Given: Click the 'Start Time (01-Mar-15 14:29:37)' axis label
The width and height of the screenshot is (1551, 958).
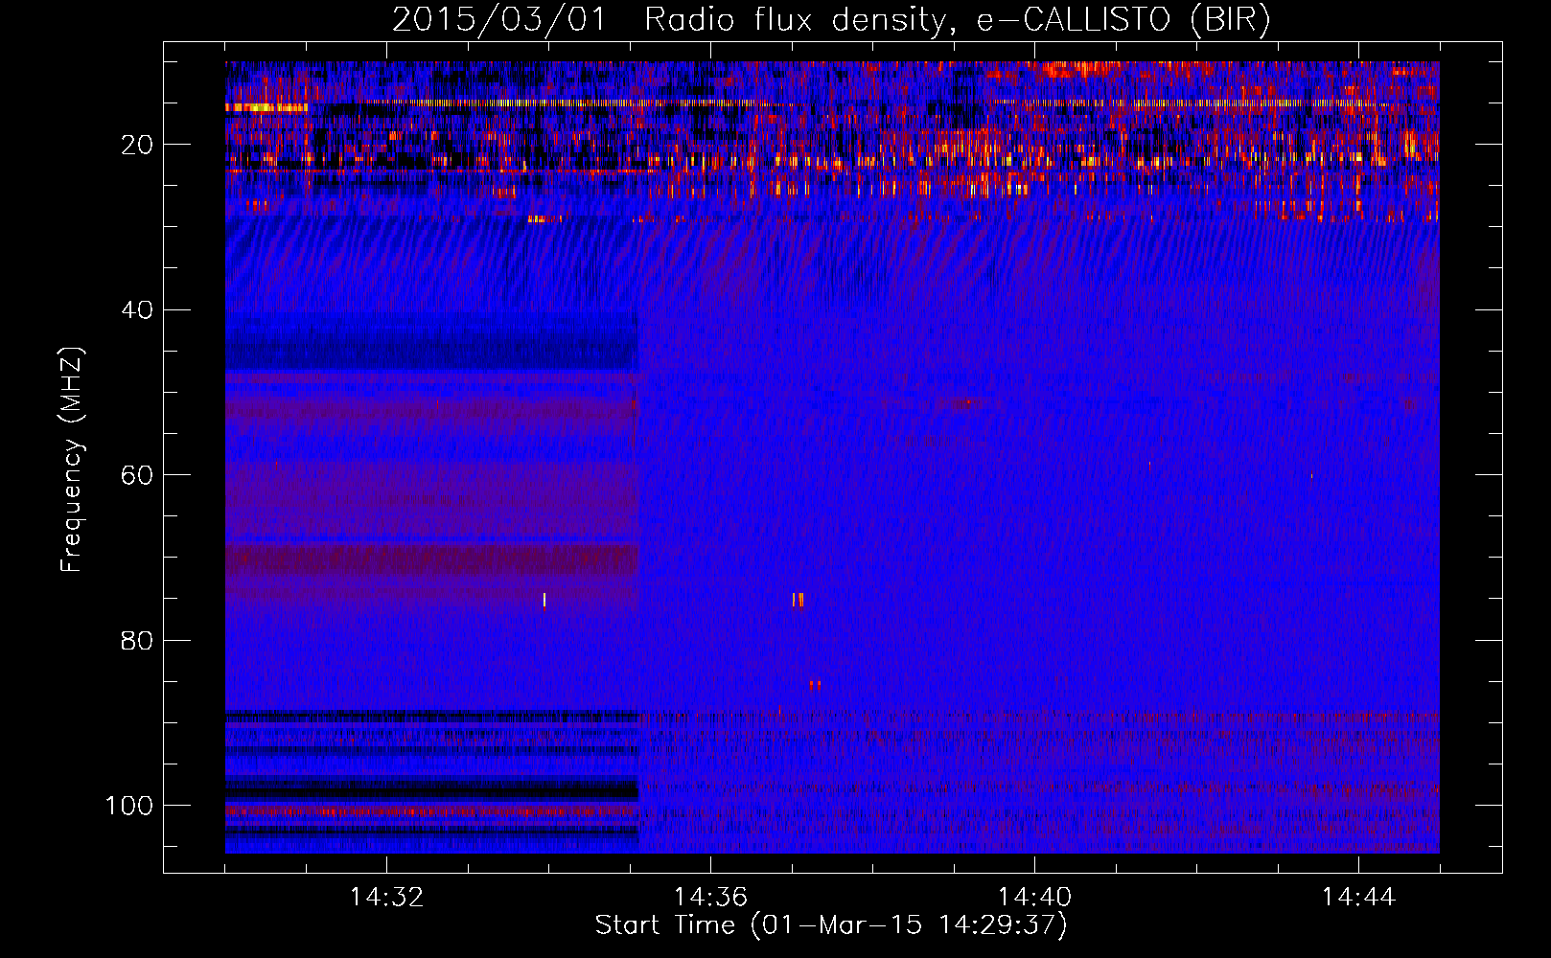Looking at the screenshot, I should pyautogui.click(x=831, y=925).
